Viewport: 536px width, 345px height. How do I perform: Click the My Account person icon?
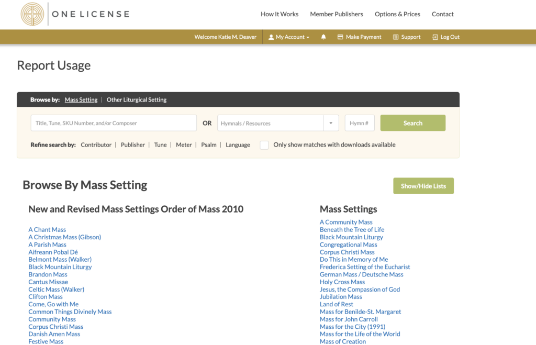[x=271, y=37]
